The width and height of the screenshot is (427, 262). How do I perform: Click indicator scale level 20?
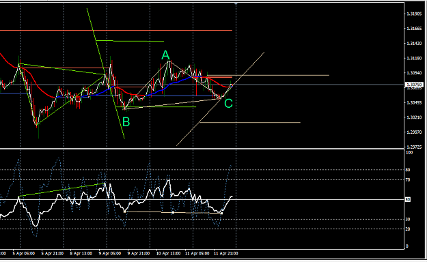[x=408, y=229]
